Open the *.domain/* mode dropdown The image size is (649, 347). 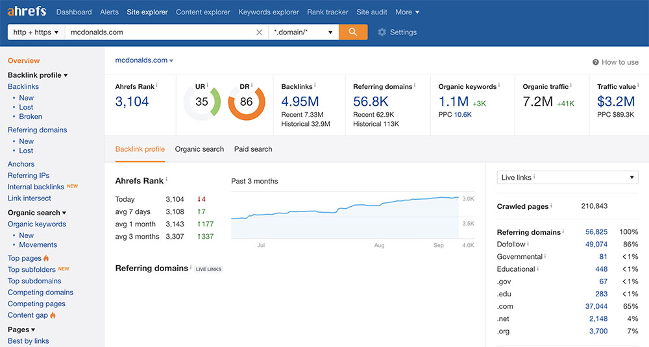tap(304, 32)
